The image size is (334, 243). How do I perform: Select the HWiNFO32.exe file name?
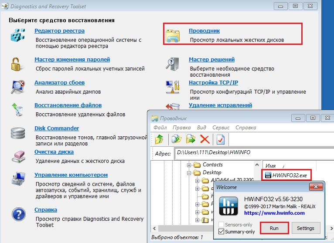290,175
